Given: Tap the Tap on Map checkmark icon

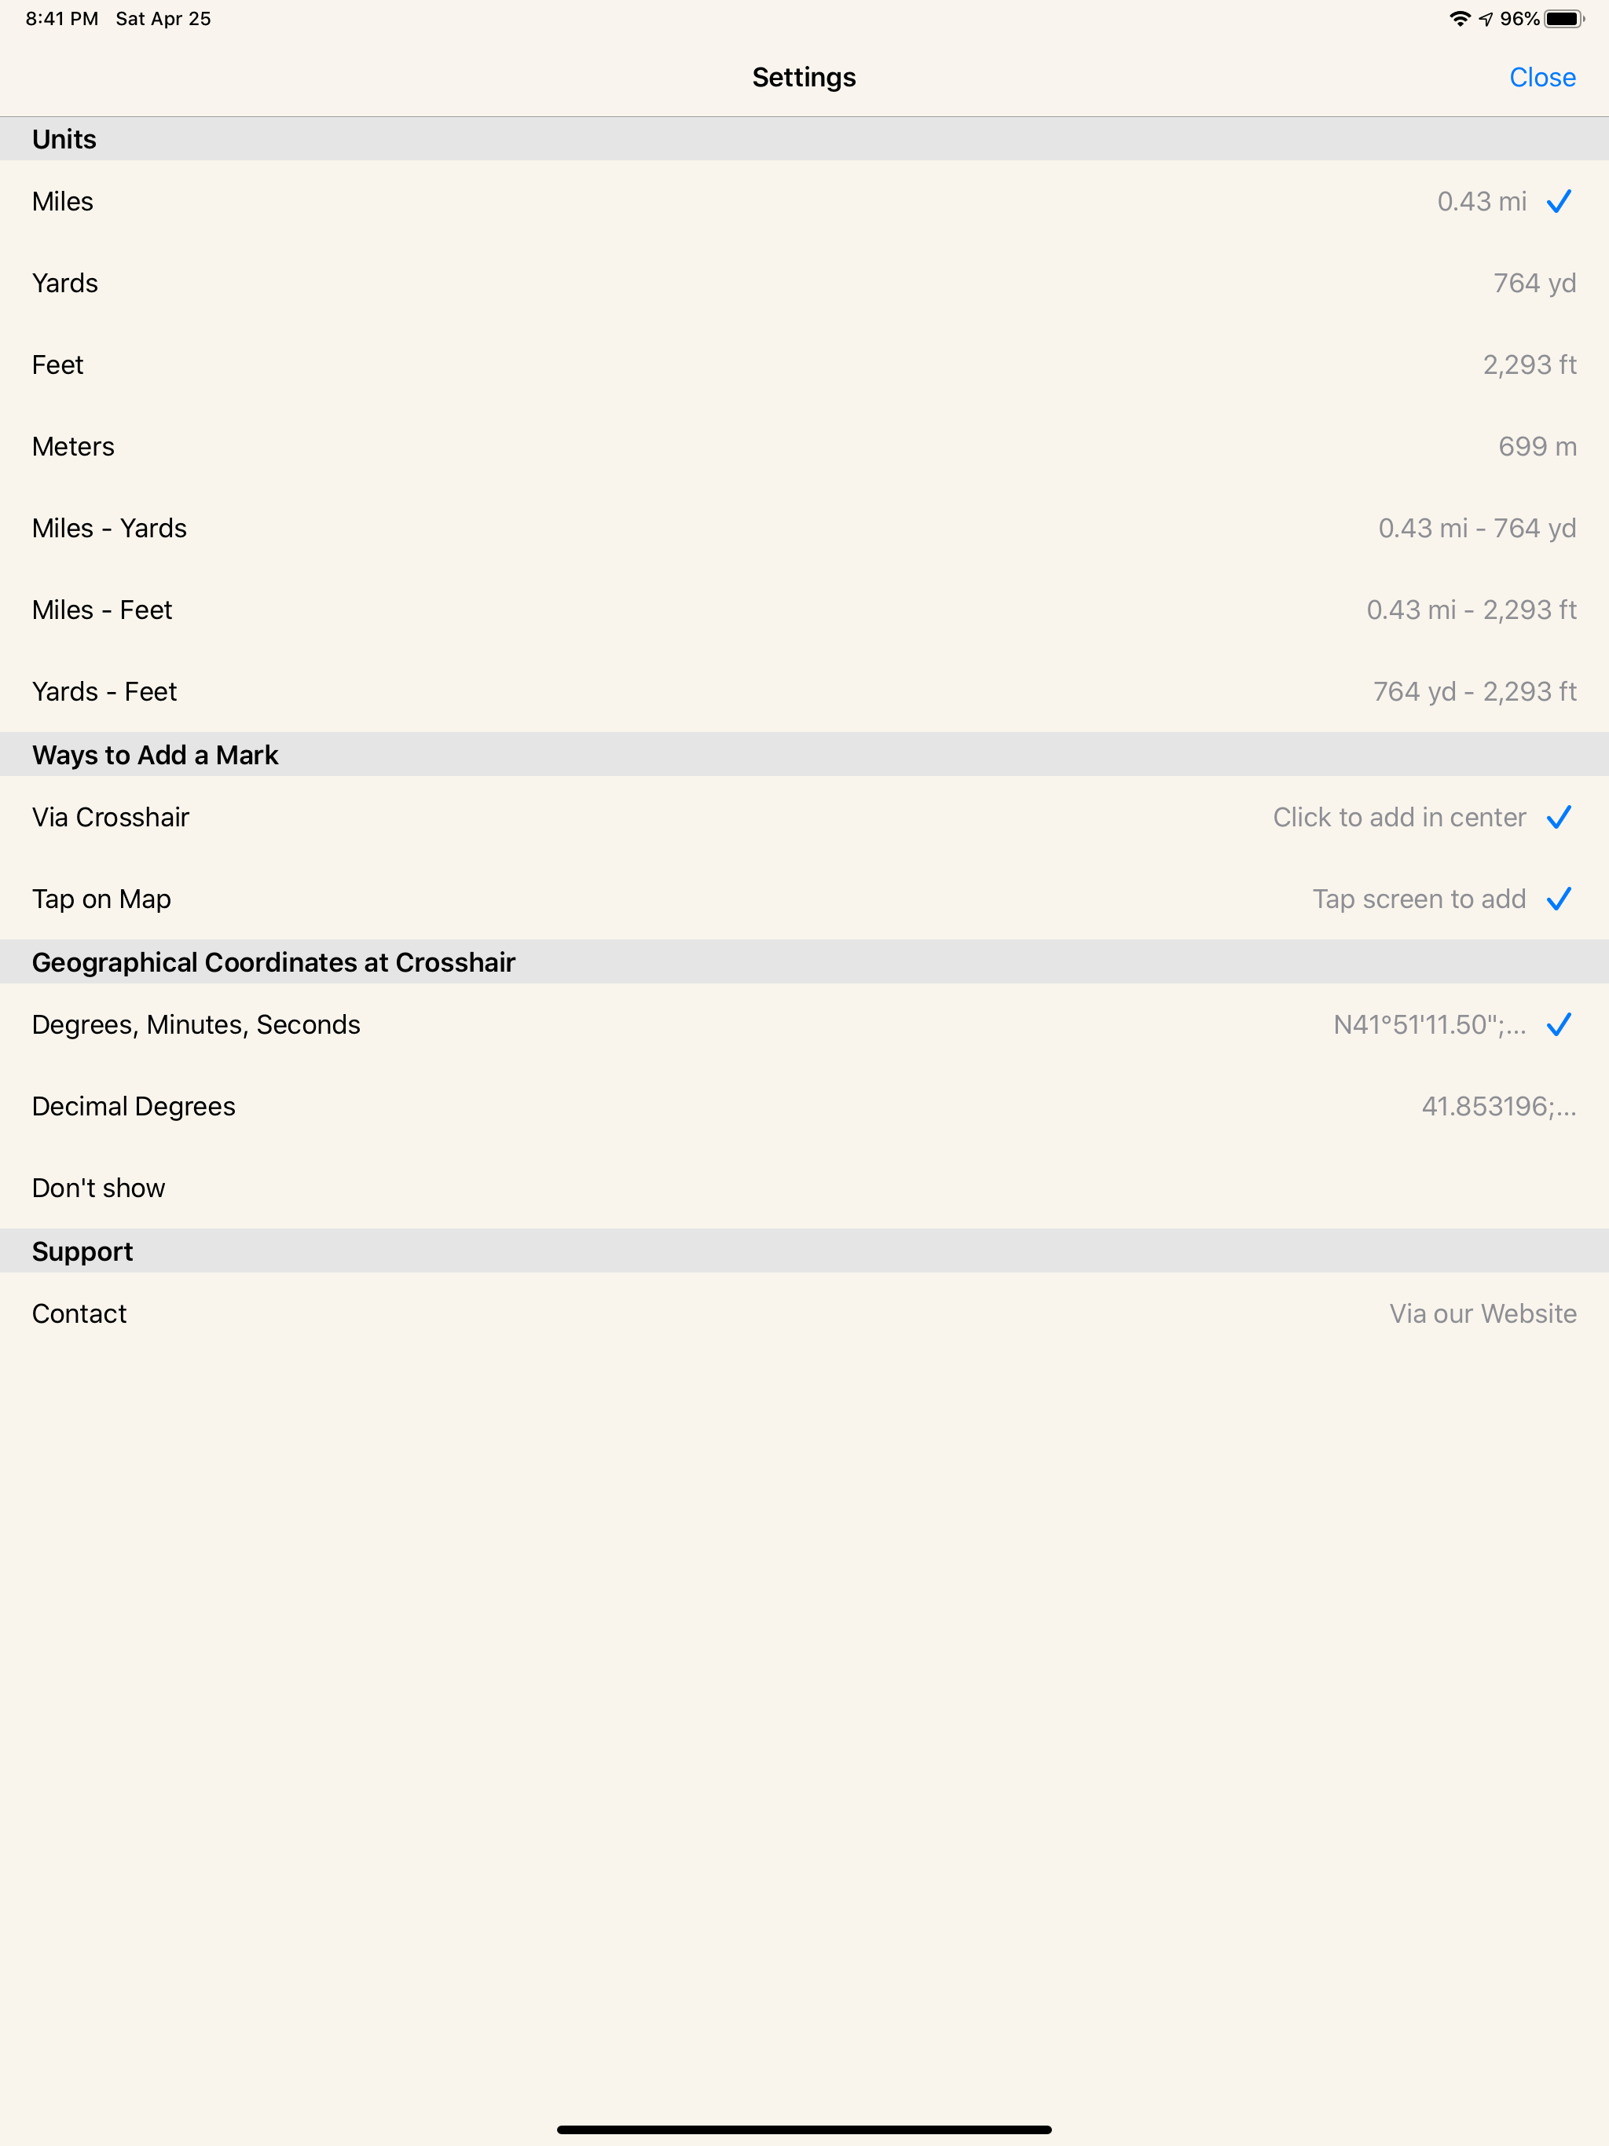Looking at the screenshot, I should coord(1559,899).
